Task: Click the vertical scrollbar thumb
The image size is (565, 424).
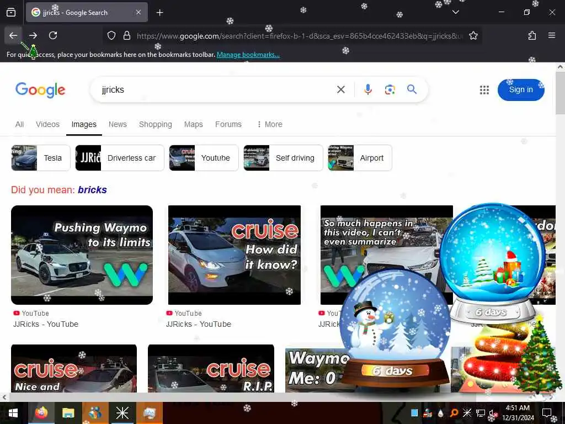Action: tap(560, 93)
